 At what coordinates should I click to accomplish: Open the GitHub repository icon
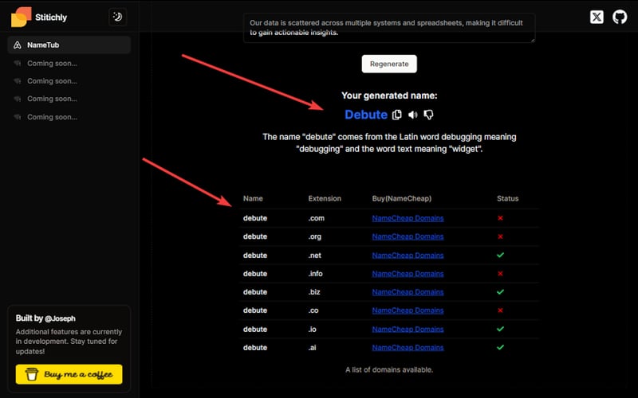click(x=620, y=17)
